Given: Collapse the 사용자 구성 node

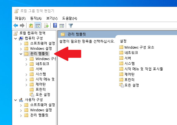Looking at the screenshot, I should click(x=16, y=100).
